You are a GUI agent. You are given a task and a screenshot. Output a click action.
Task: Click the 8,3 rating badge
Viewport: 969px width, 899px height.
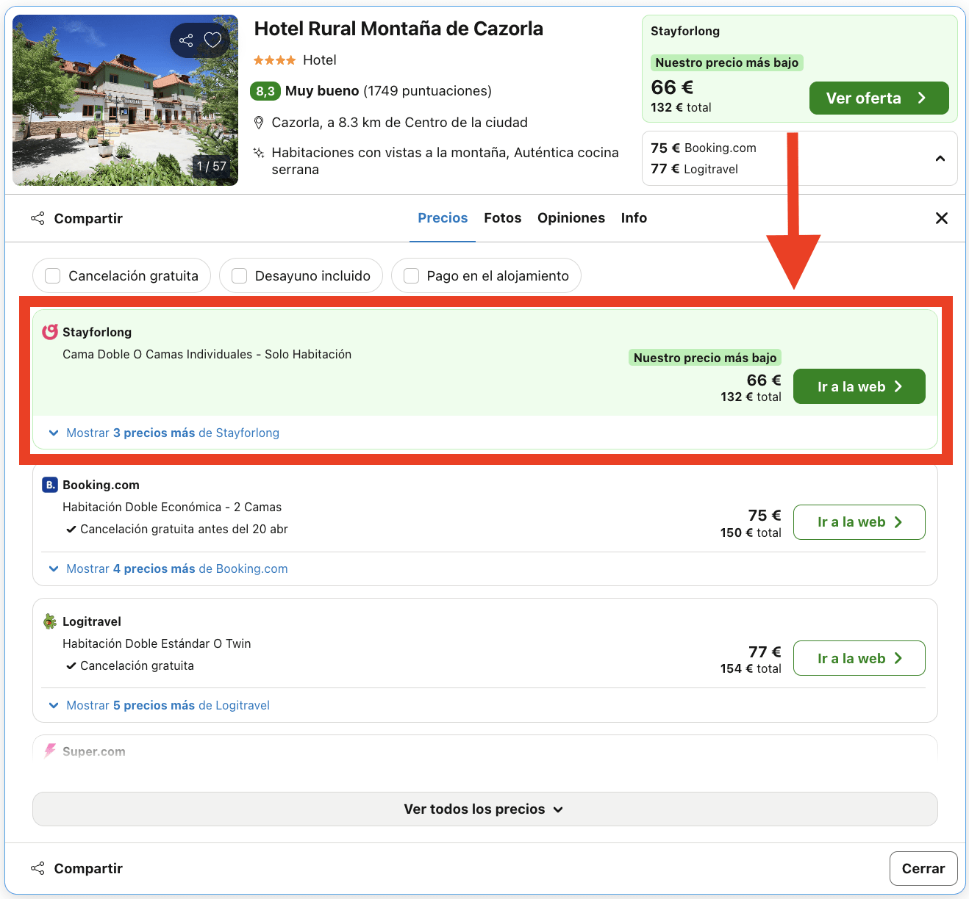coord(265,91)
